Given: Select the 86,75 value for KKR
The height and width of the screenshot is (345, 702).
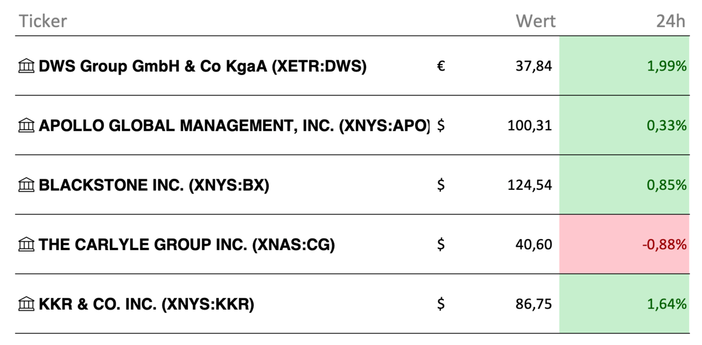Looking at the screenshot, I should tap(534, 304).
